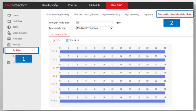Open the Phát lại playback tab

pyautogui.click(x=72, y=5)
